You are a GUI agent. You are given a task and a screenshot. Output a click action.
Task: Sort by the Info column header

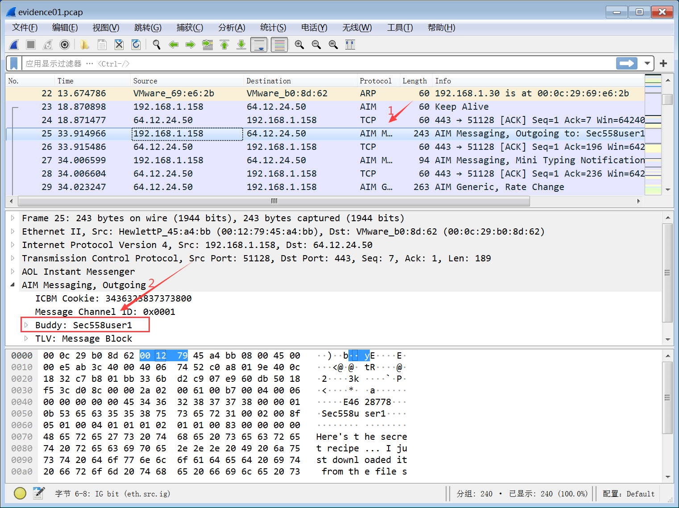point(539,81)
